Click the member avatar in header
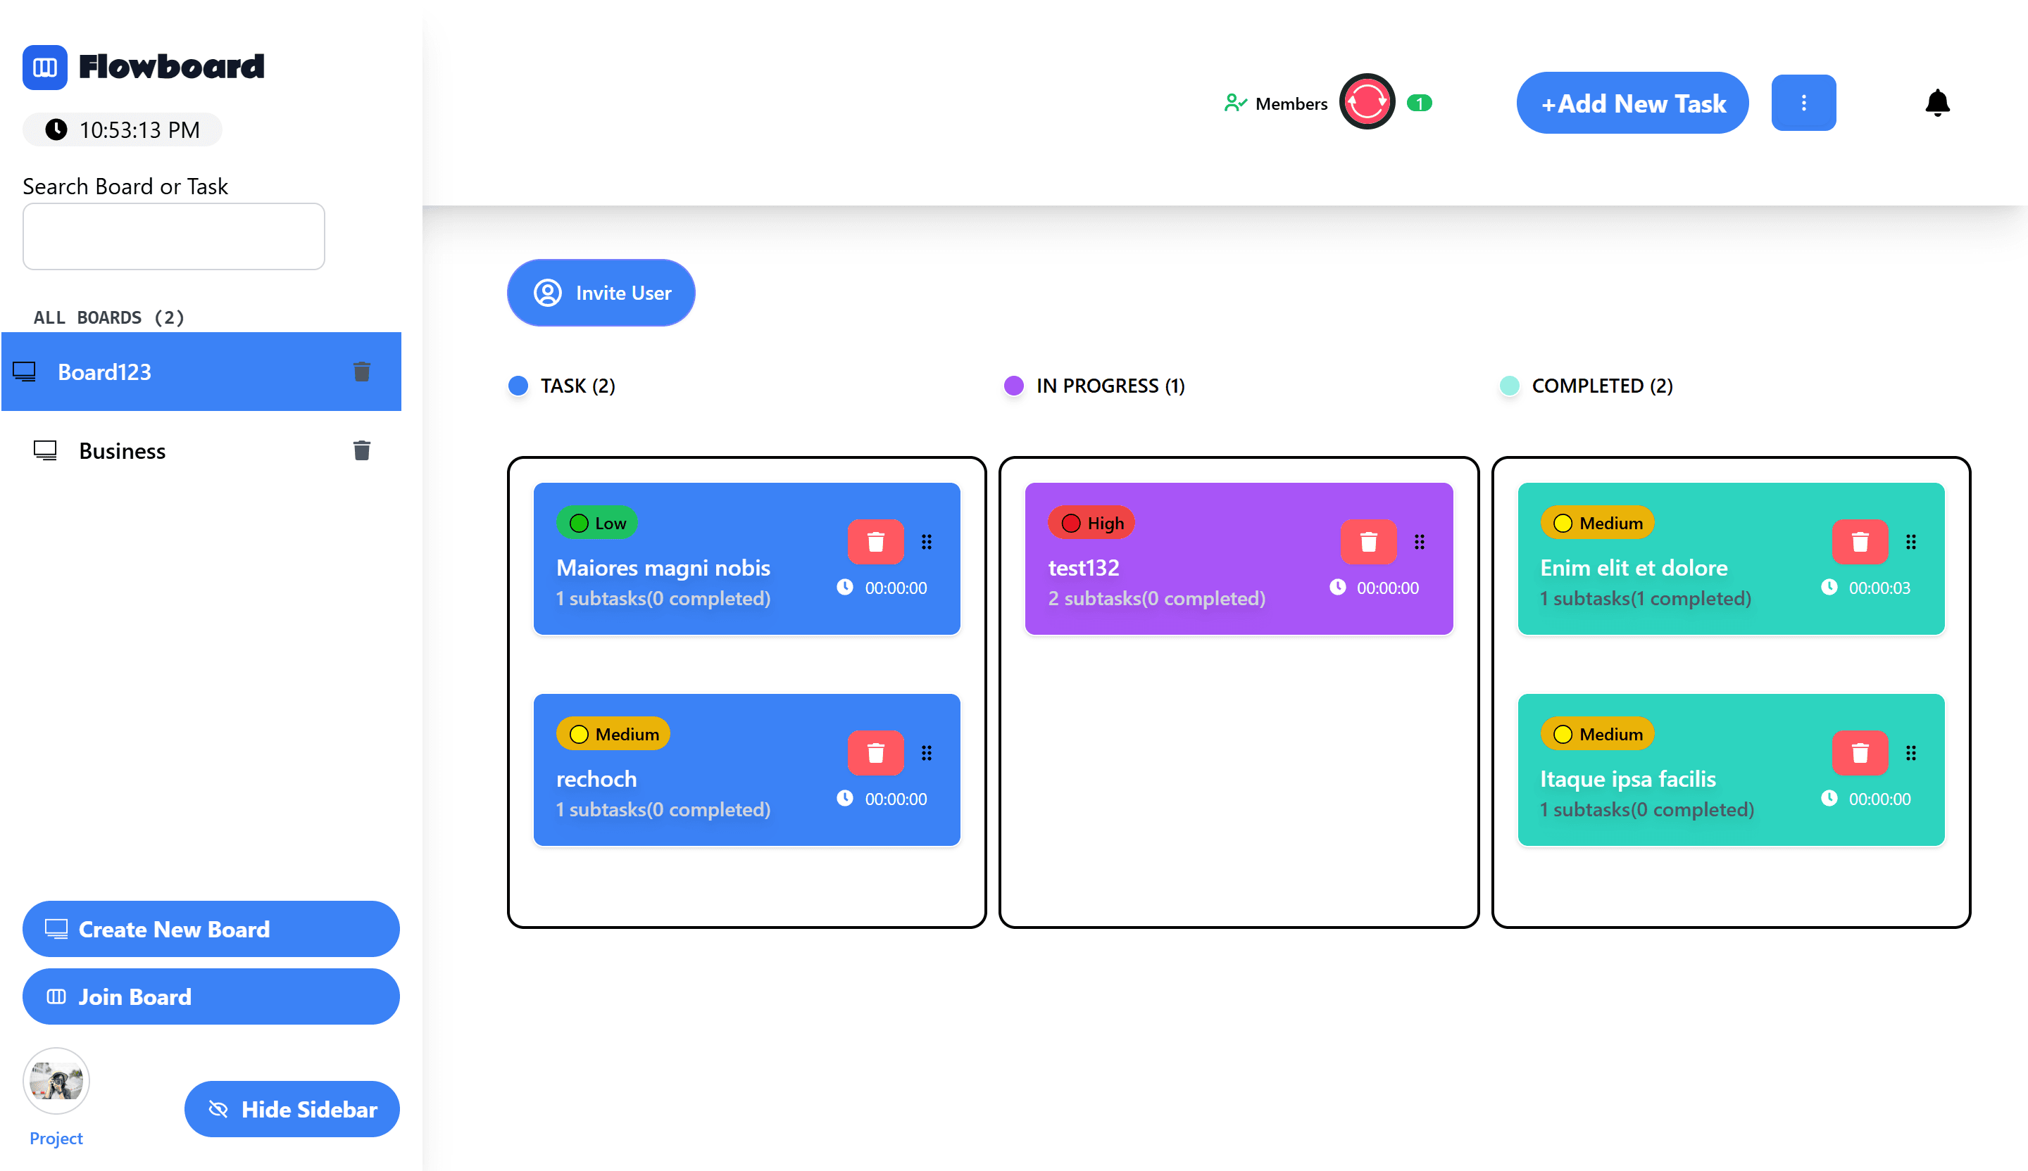Screen dimensions: 2028x1171 coord(1367,102)
